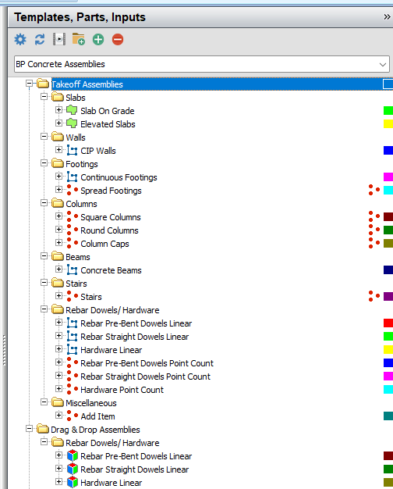Viewport: 393px width, 489px height.
Task: Select Elevated Slabs in the tree
Action: tap(108, 124)
